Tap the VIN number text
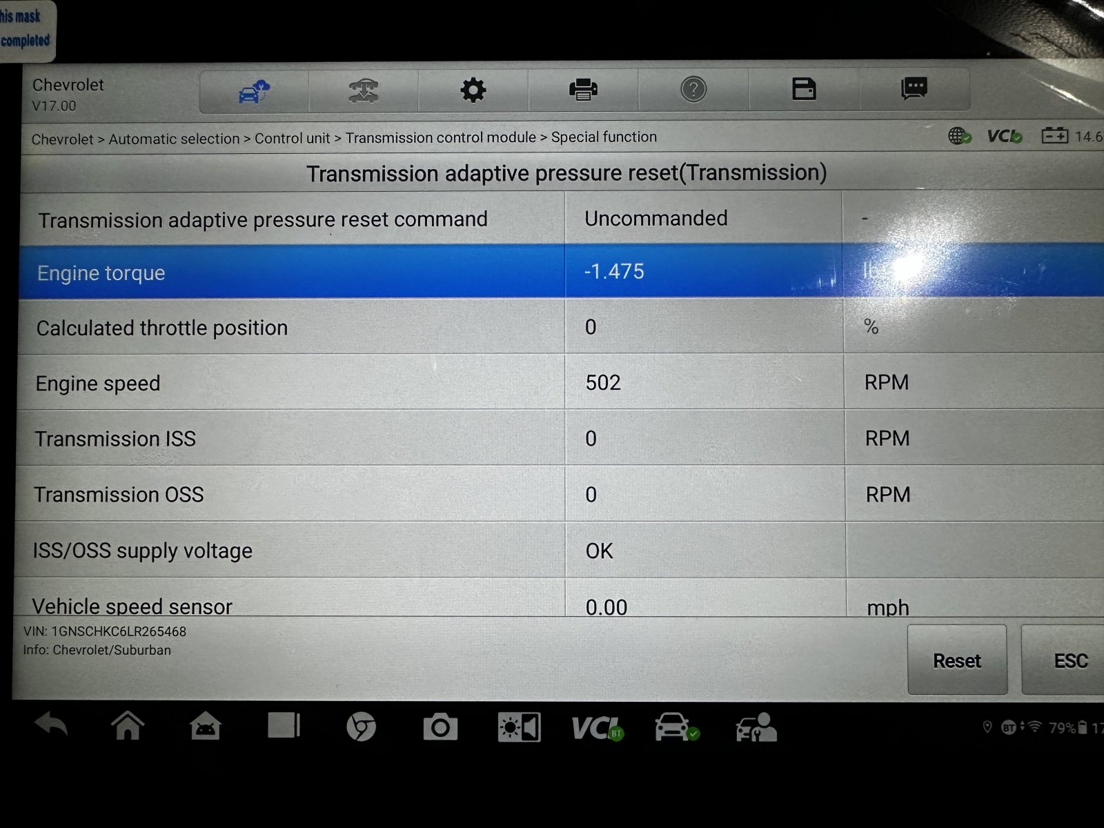Screen dimensions: 1104x828 point(105,631)
